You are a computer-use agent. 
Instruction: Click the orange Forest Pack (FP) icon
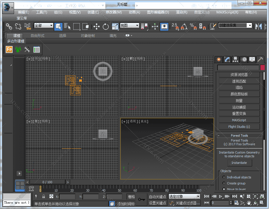9,49
